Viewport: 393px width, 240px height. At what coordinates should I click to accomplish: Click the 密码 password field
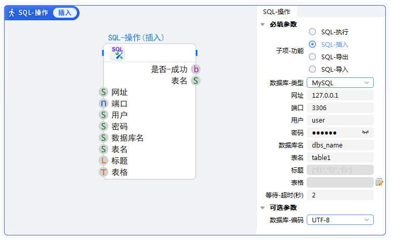[x=340, y=132]
